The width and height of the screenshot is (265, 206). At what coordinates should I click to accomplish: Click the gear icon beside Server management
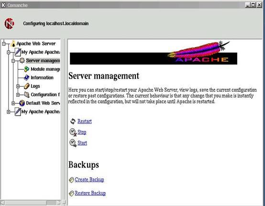(x=22, y=60)
